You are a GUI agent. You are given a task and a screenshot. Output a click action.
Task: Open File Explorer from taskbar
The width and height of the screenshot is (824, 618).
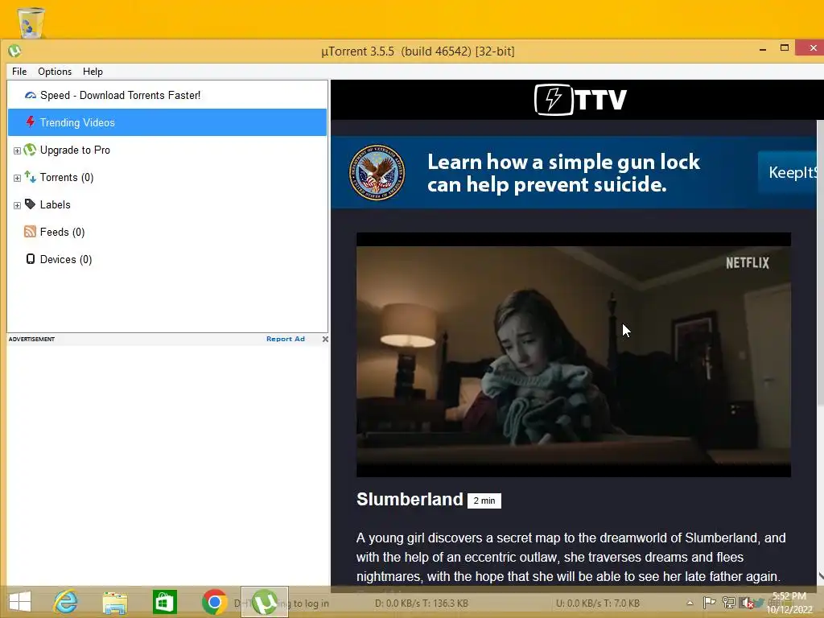(x=115, y=602)
